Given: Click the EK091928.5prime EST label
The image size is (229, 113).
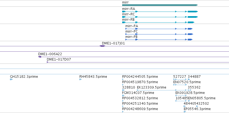Looking at the screenshot, I should (190, 93).
